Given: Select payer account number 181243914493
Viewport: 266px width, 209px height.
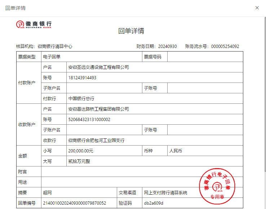Looking at the screenshot, I should click(x=82, y=78).
